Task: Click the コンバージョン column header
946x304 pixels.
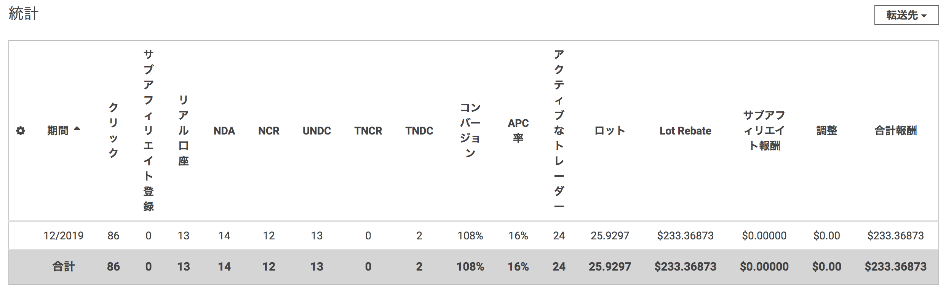Action: click(x=470, y=130)
